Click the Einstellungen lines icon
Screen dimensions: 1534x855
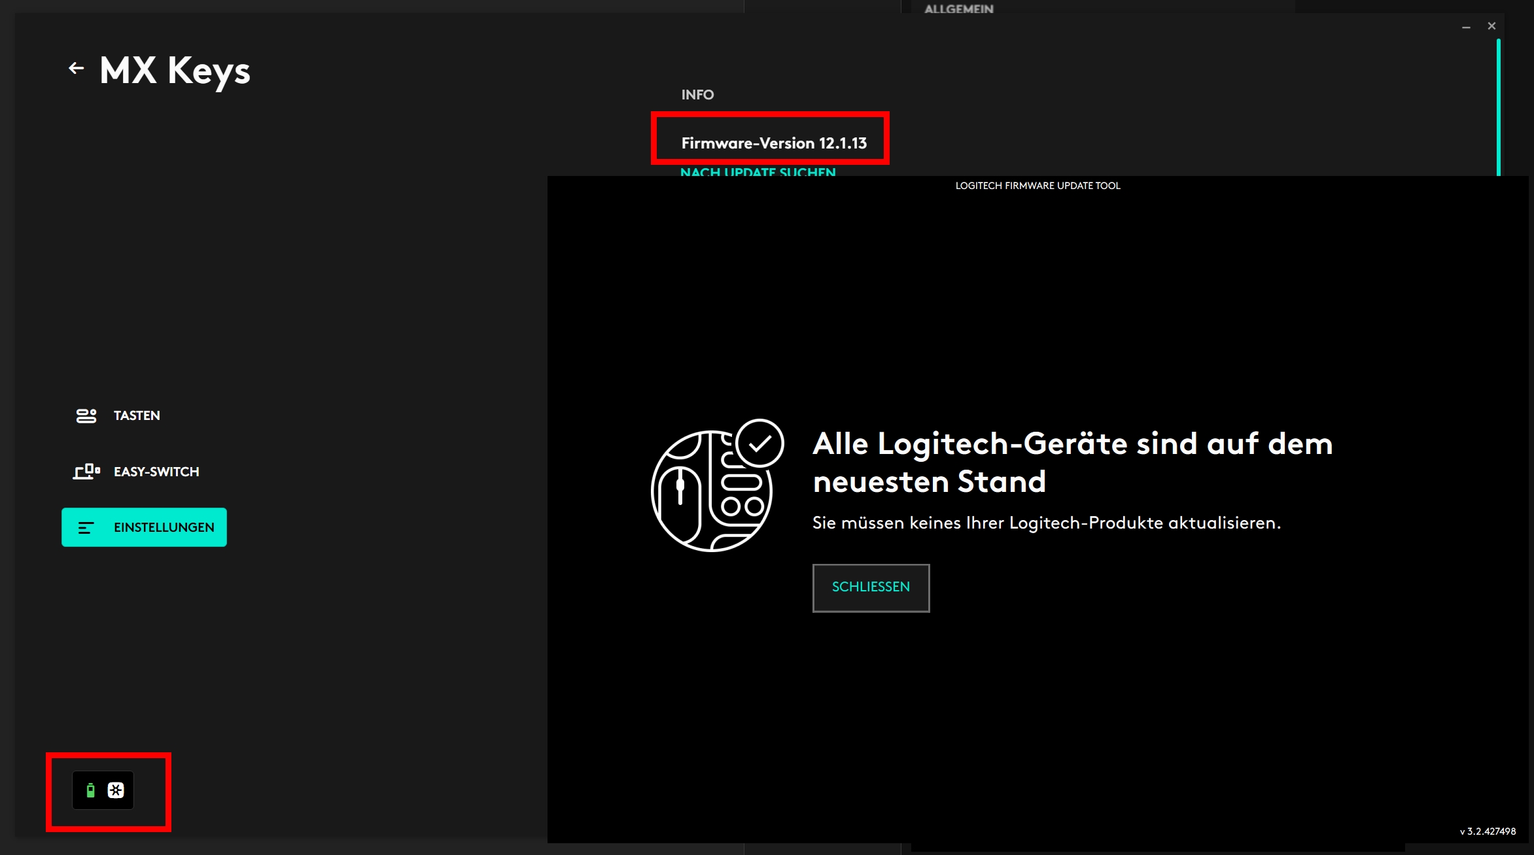(86, 527)
